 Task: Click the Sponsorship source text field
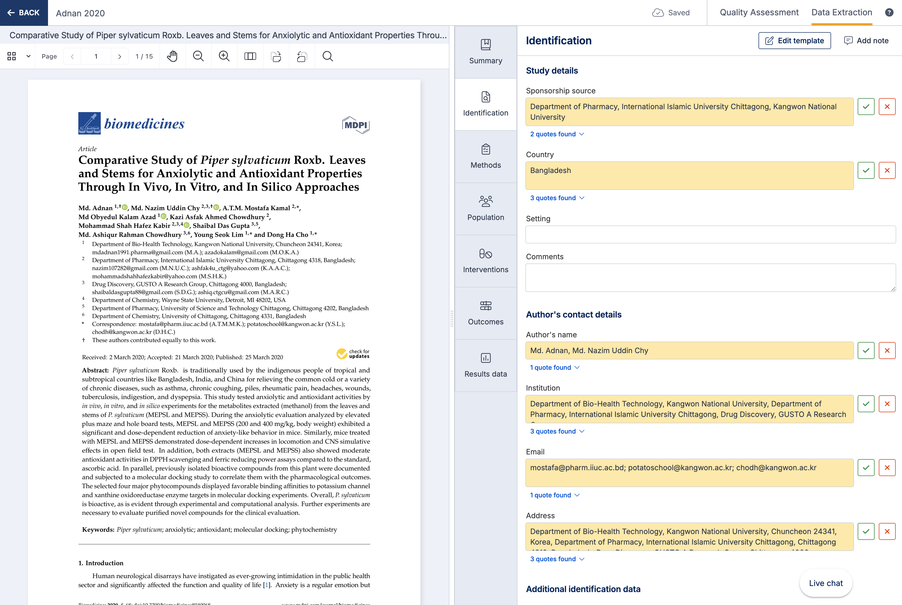pos(689,112)
